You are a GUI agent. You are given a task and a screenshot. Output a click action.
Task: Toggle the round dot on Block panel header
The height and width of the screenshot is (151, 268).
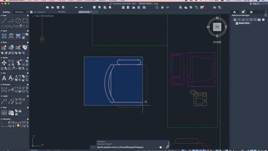tap(28, 42)
